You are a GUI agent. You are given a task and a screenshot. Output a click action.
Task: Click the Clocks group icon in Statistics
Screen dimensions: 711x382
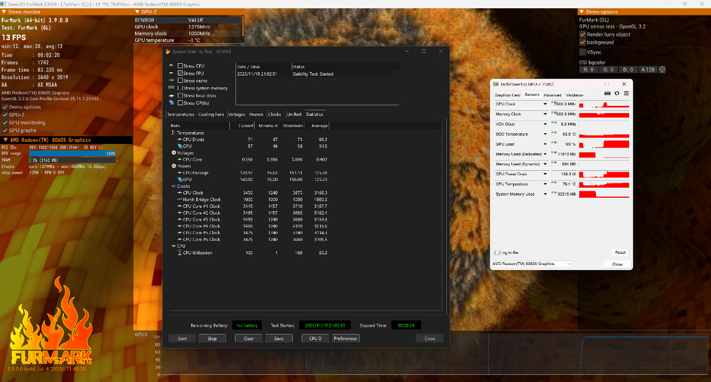point(173,186)
